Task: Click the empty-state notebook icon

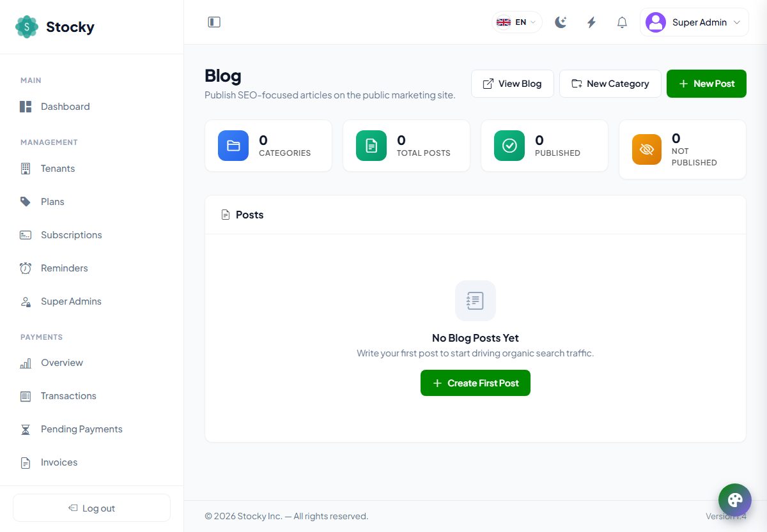Action: click(x=475, y=301)
